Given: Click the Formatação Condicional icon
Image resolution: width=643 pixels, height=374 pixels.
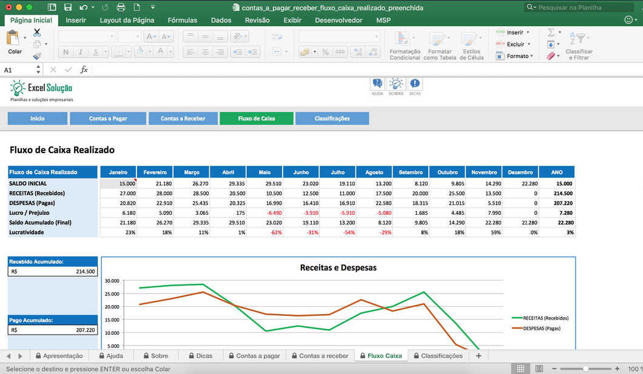Looking at the screenshot, I should pyautogui.click(x=402, y=39).
